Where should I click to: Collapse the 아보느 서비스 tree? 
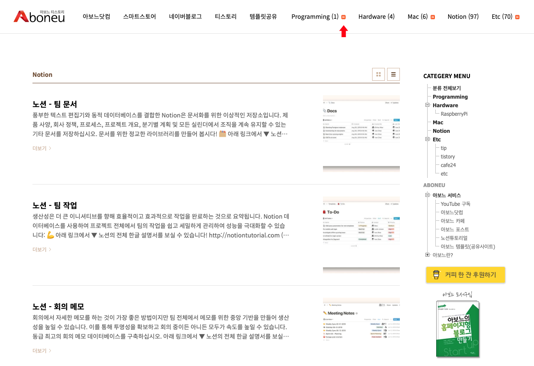coord(427,195)
